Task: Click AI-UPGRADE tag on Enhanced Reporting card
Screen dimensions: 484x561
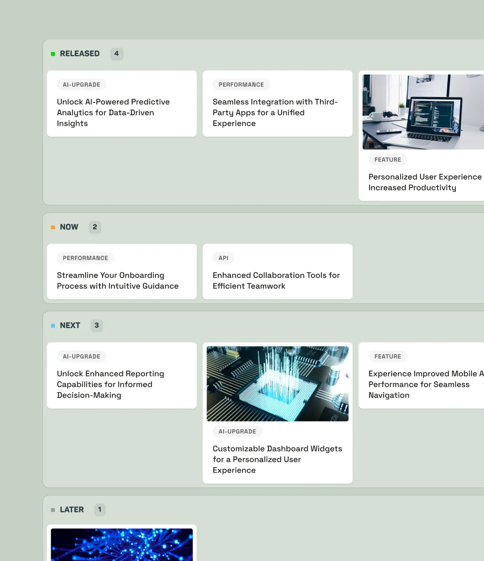Action: 82,356
